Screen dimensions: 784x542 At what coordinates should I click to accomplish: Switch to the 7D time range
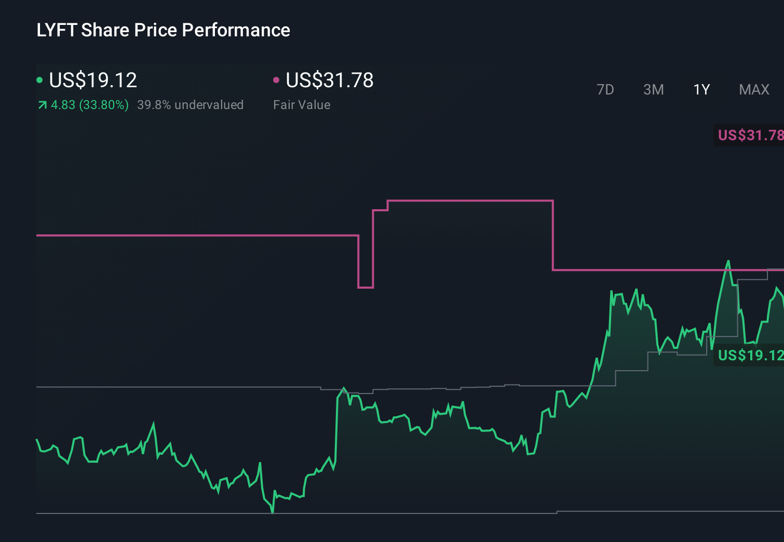click(605, 89)
